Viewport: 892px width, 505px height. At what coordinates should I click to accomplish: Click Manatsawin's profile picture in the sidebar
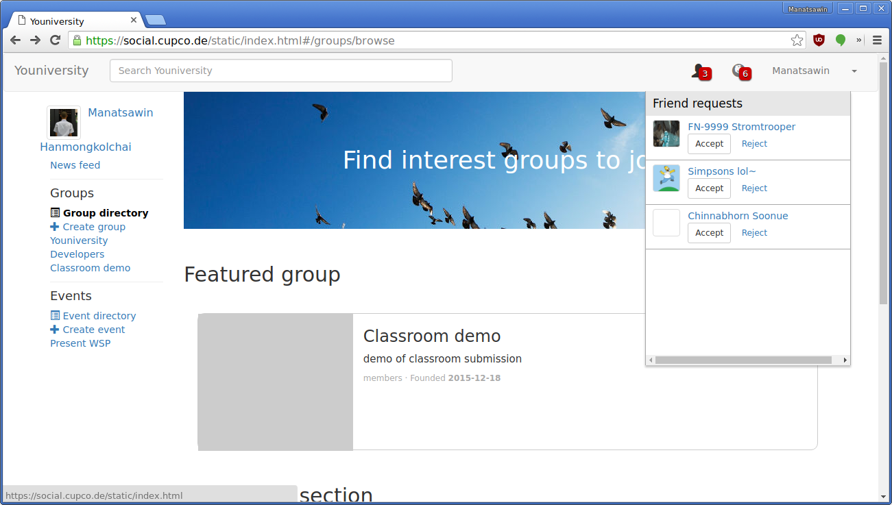pos(64,123)
